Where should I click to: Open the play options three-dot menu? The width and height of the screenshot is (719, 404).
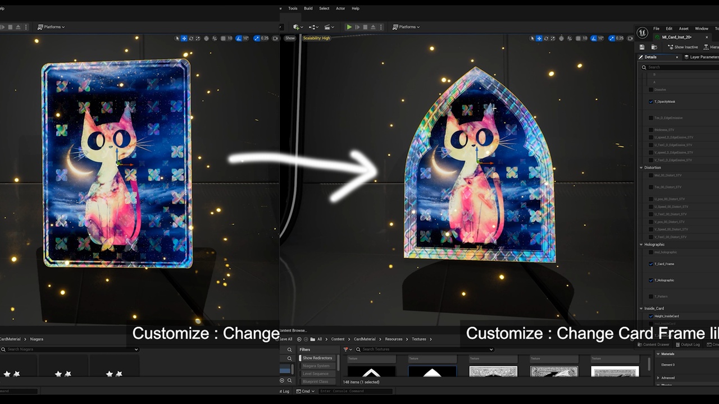click(382, 27)
